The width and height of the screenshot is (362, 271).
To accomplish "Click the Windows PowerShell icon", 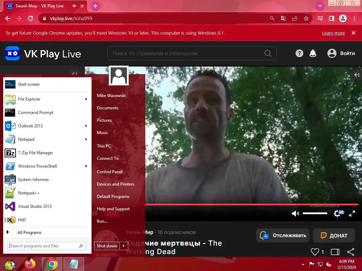I will pyautogui.click(x=10, y=166).
